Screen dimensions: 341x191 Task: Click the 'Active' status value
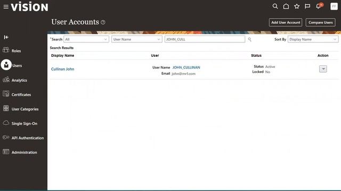pyautogui.click(x=270, y=67)
